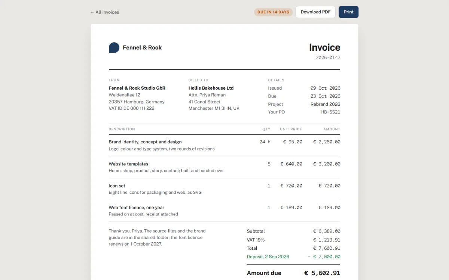Click the Invoice heading
This screenshot has width=449, height=280.
[324, 47]
